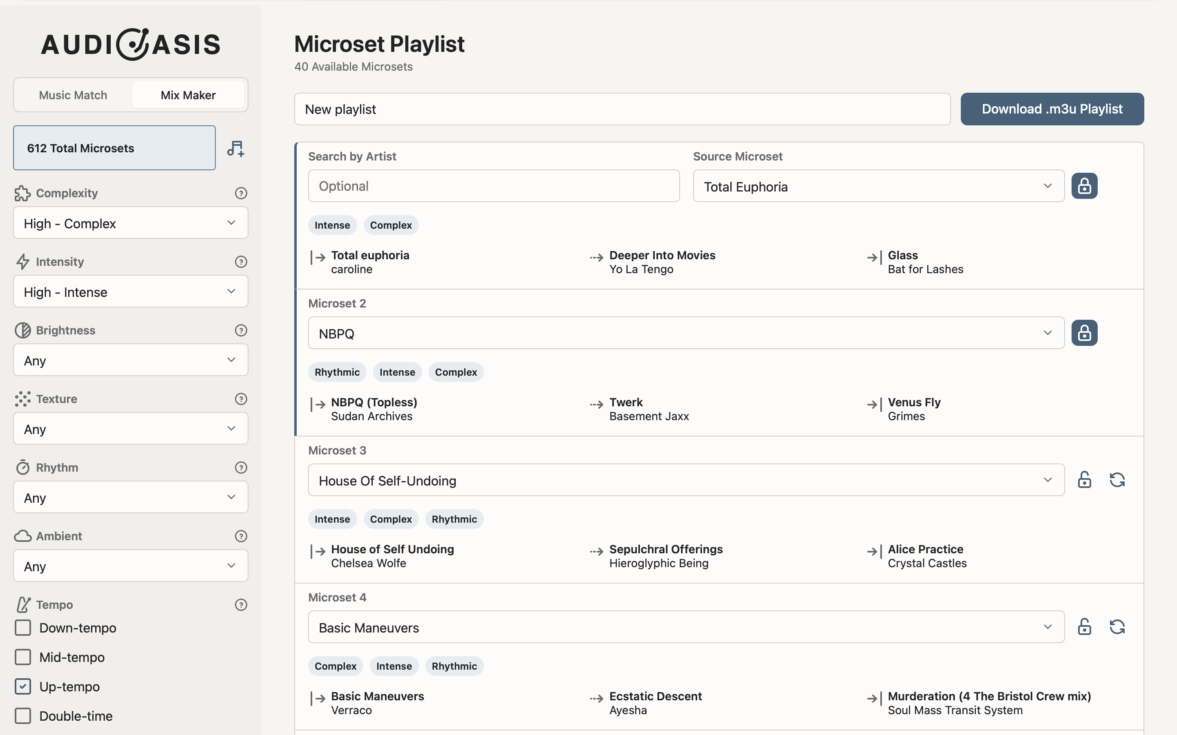Click Deeper Into Movies track title
Screen dimensions: 1177x735
662,255
